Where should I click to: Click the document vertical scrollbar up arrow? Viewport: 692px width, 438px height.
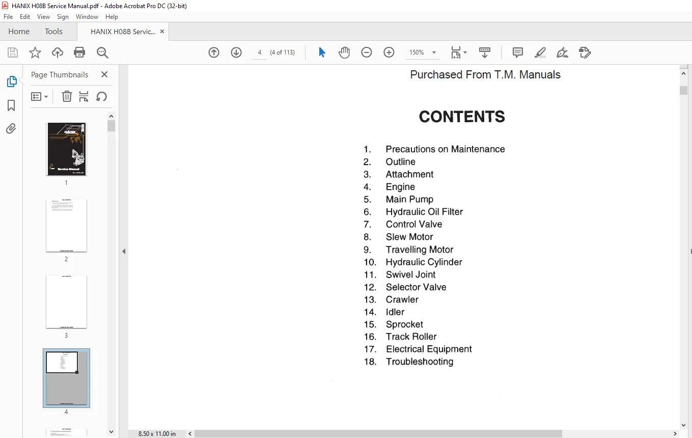tap(684, 73)
